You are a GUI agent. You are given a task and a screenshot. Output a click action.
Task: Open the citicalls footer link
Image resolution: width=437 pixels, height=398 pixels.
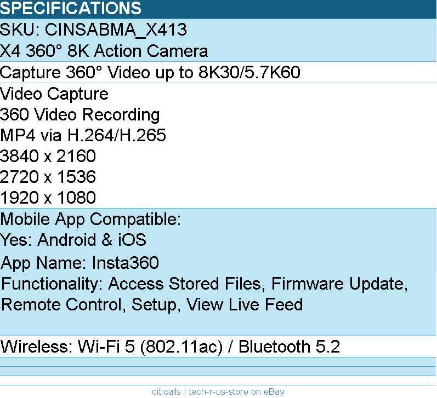click(166, 391)
